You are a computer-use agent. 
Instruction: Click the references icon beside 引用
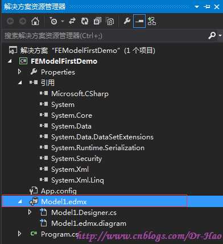point(34,82)
